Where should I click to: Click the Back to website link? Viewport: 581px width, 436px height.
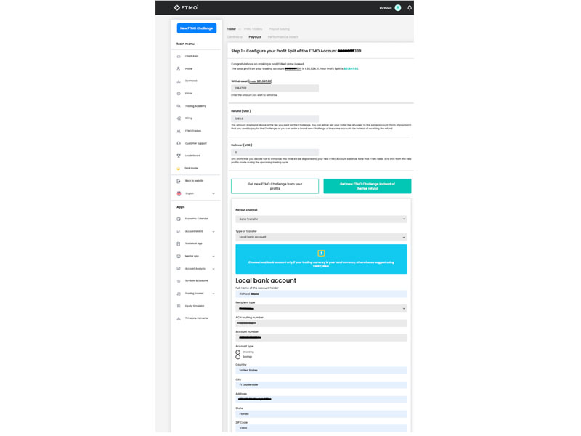[194, 181]
